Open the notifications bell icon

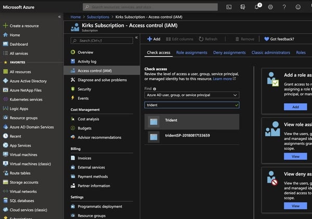257,7
